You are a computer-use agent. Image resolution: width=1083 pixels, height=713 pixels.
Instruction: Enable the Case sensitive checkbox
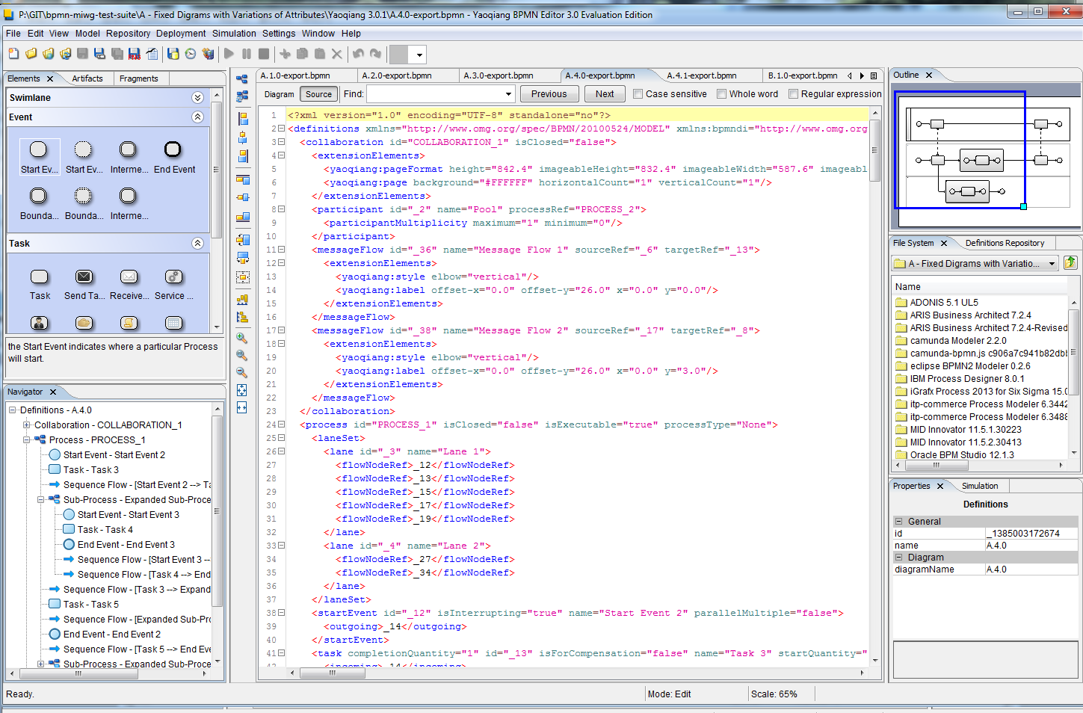pos(638,94)
